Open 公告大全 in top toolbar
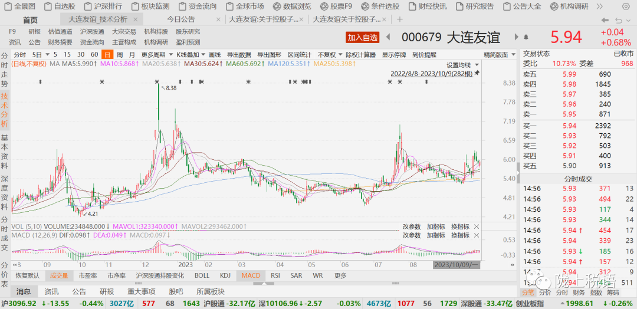Screen dimensions: 637x309 [522, 6]
